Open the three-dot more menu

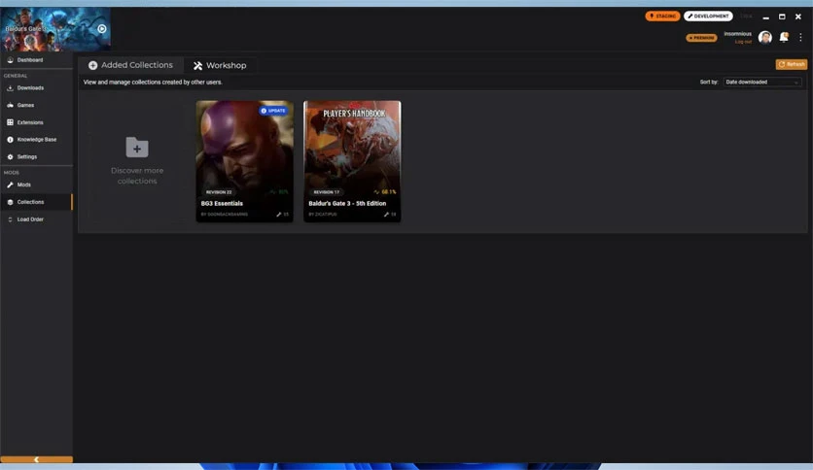(x=800, y=37)
